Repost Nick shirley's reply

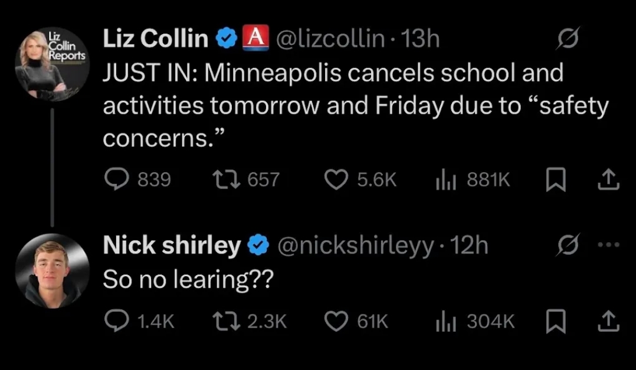pyautogui.click(x=225, y=321)
